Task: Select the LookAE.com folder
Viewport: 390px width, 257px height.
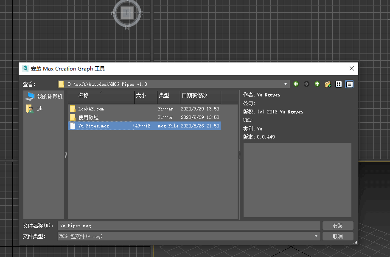Action: 91,109
